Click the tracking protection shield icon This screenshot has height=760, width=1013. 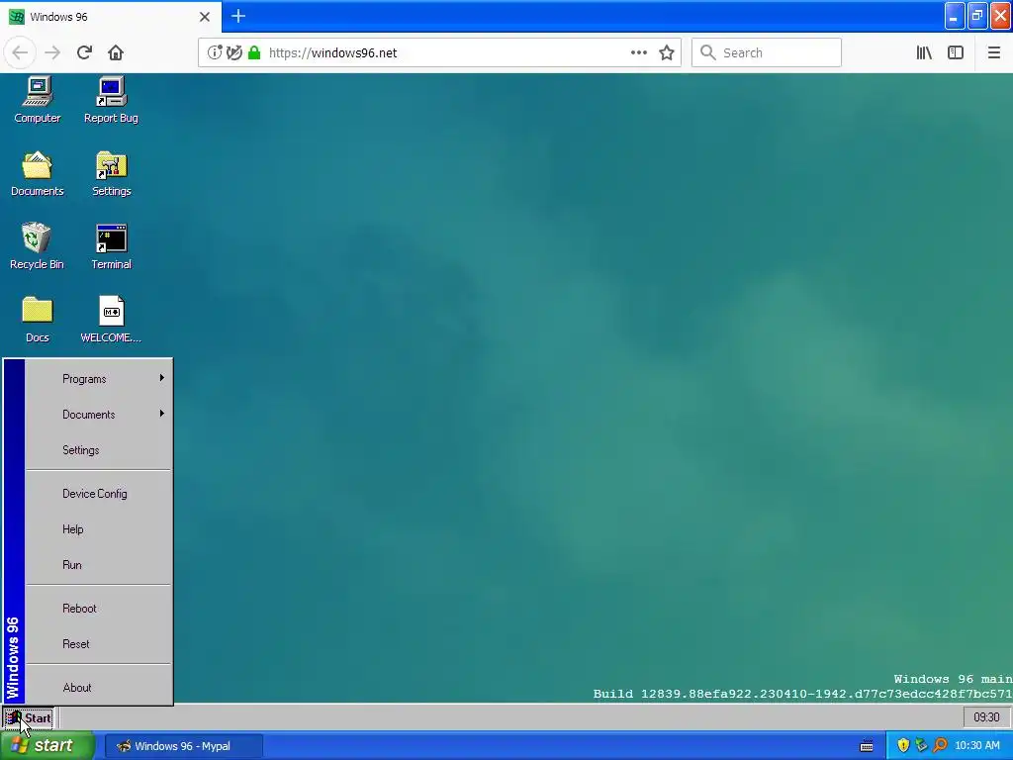[x=233, y=52]
